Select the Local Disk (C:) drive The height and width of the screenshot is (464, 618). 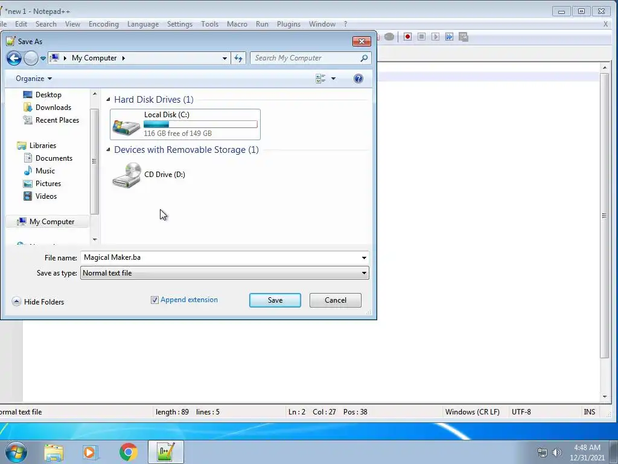[185, 124]
